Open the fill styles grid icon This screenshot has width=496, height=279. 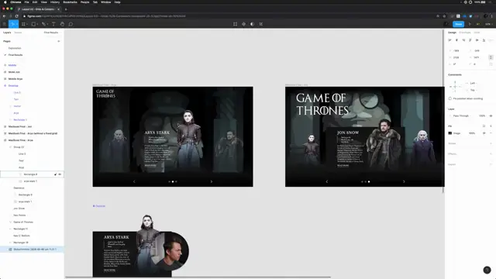pos(484,126)
